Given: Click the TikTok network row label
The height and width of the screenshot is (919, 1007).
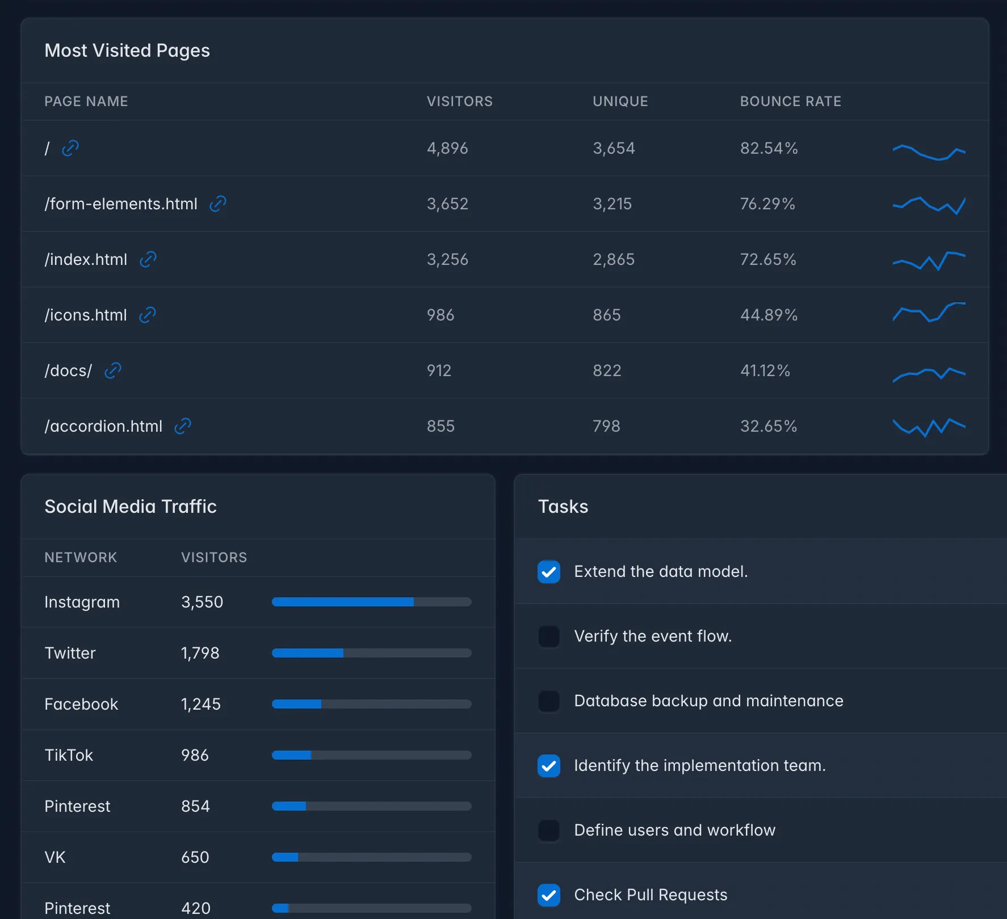Looking at the screenshot, I should (69, 755).
